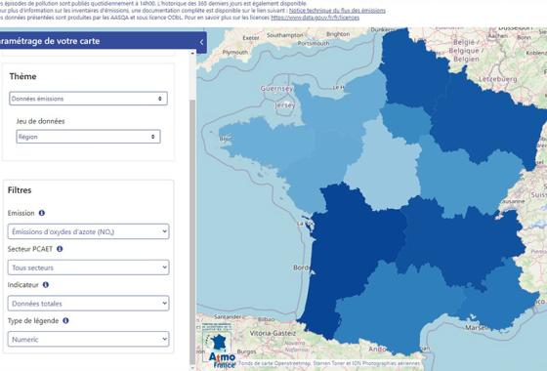Open the Emission oxydes d'azote dropdown
This screenshot has width=547, height=371.
(x=88, y=231)
